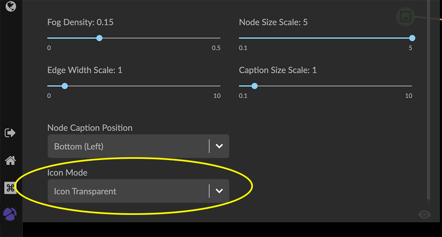Select the command key icon in sidebar
The width and height of the screenshot is (442, 237).
click(x=10, y=188)
